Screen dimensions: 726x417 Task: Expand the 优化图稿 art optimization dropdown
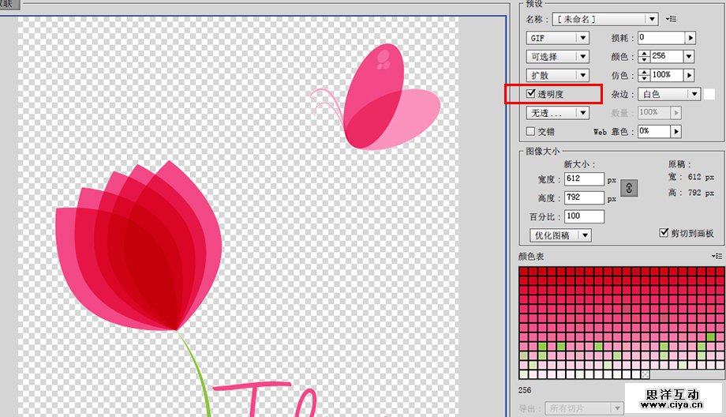point(560,235)
